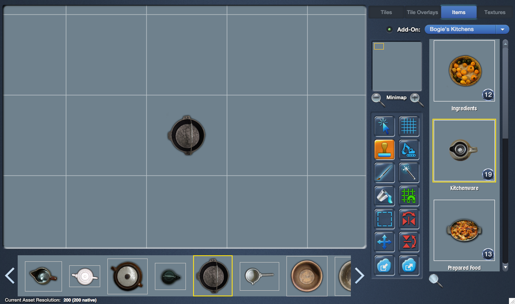Click the cloud import icon

pyautogui.click(x=384, y=265)
